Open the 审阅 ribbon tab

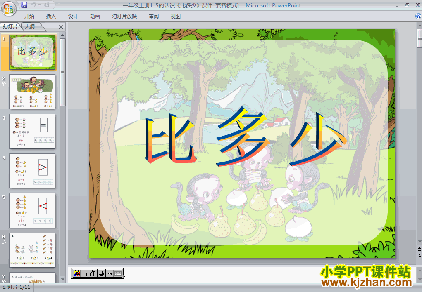(x=154, y=16)
